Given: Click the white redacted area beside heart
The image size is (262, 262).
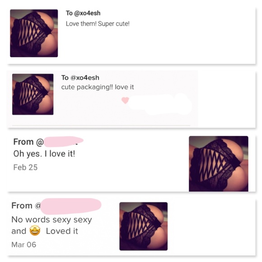Looking at the screenshot, I should tap(160, 103).
